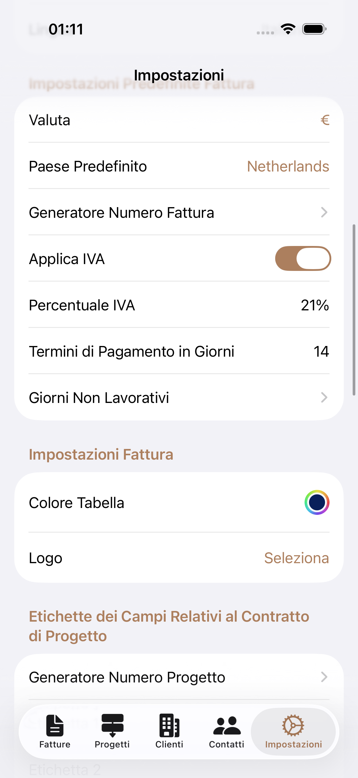Edit the Percentuale IVA 21% field
The width and height of the screenshot is (358, 778).
[315, 305]
